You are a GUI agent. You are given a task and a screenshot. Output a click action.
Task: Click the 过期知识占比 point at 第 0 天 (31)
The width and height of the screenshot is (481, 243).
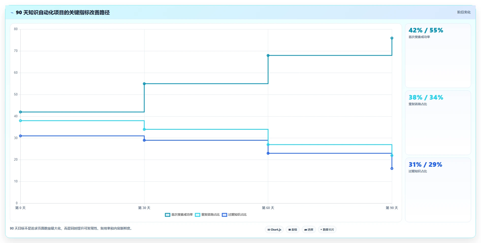coord(21,136)
